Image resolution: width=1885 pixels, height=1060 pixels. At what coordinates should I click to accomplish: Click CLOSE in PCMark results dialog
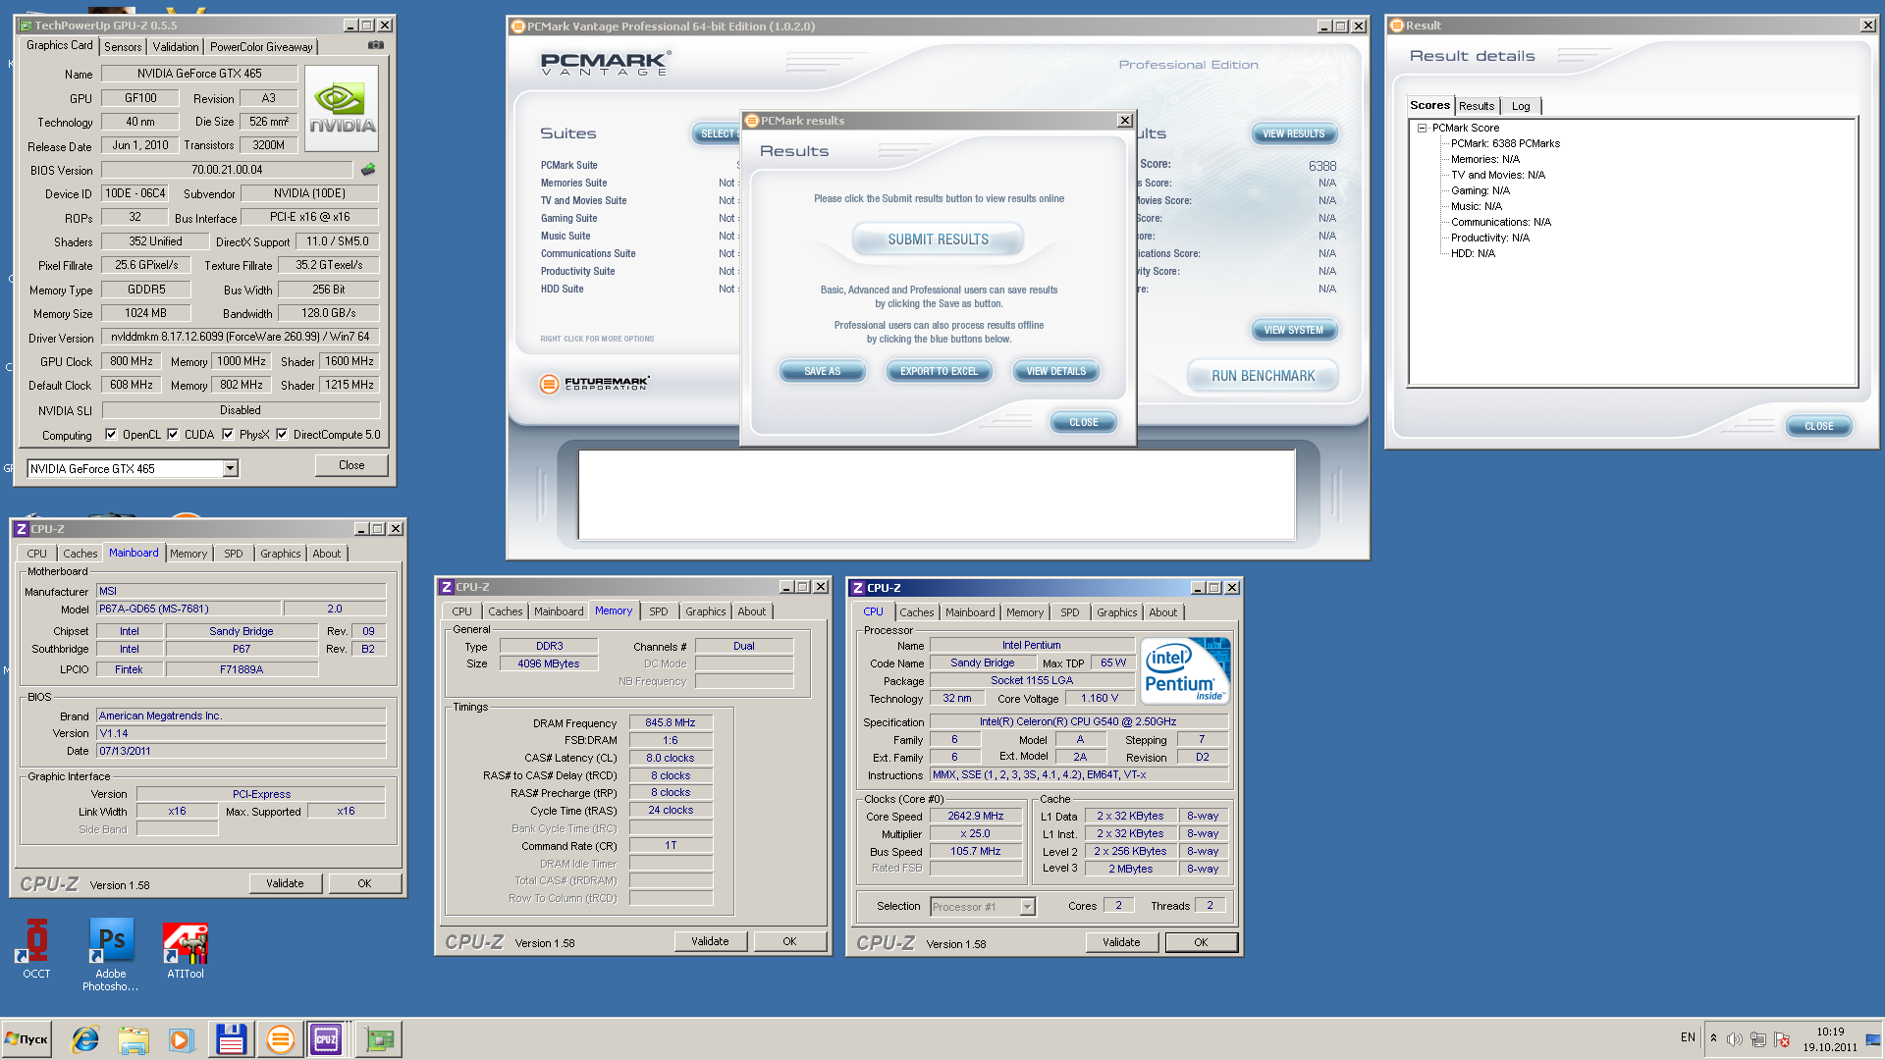(1084, 422)
